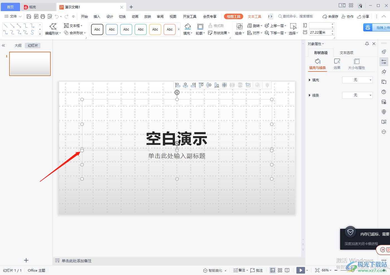
Task: Open the 线条 dropdown in properties panel
Action: tap(357, 95)
